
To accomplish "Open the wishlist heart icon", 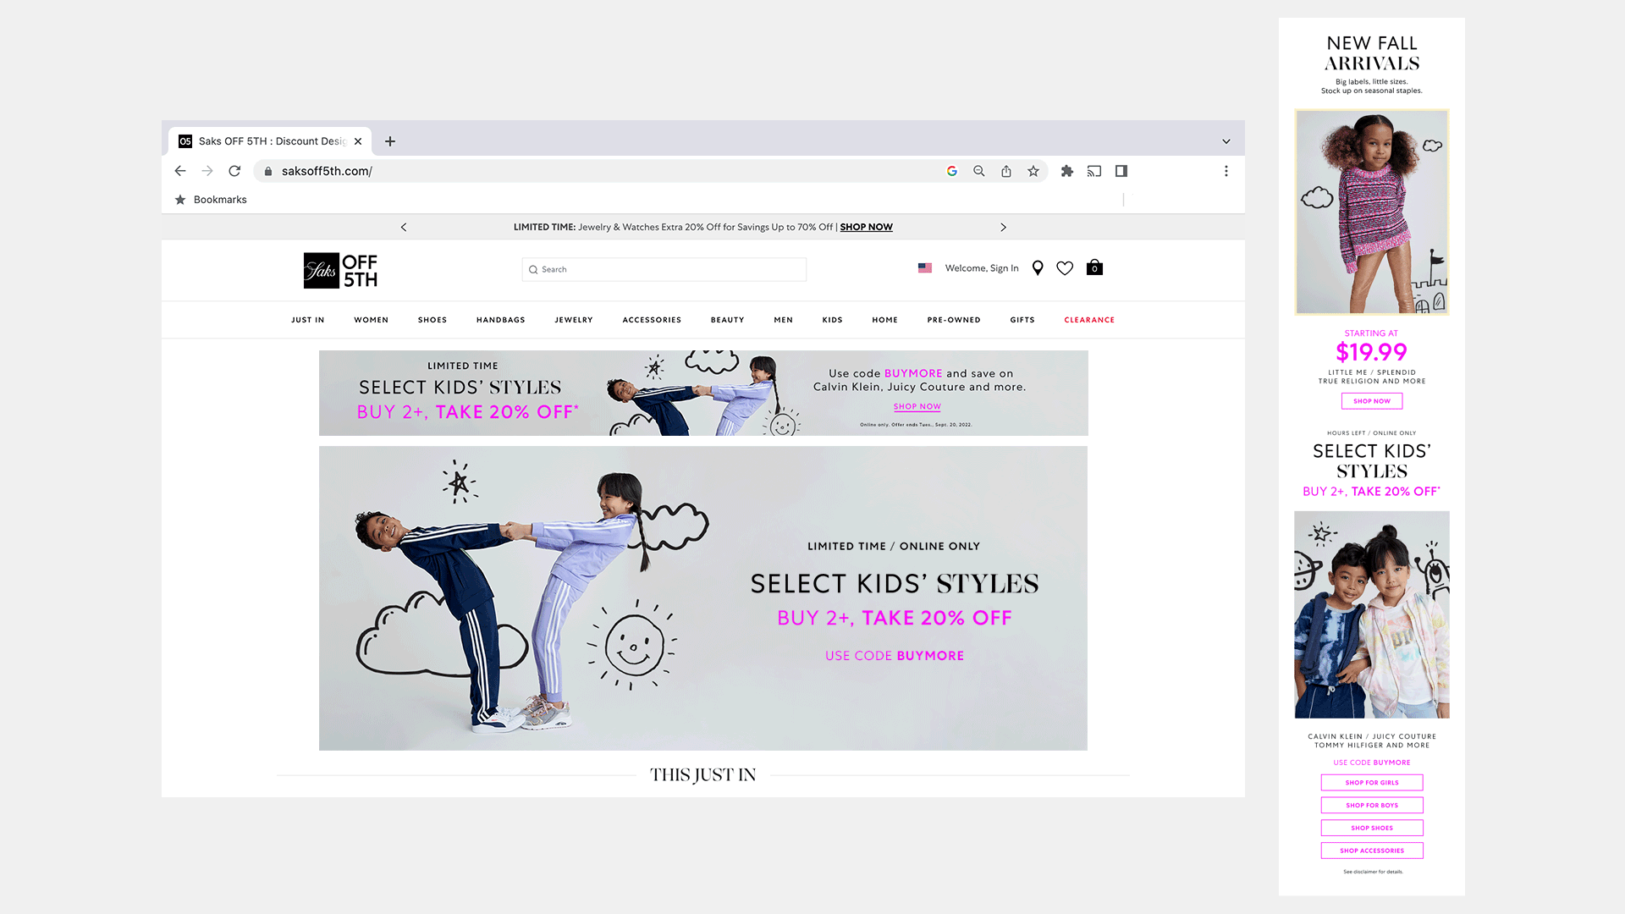I will point(1065,268).
